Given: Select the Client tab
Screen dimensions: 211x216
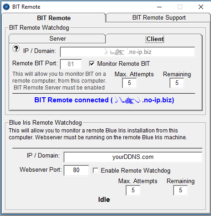Looking at the screenshot, I should (x=155, y=39).
